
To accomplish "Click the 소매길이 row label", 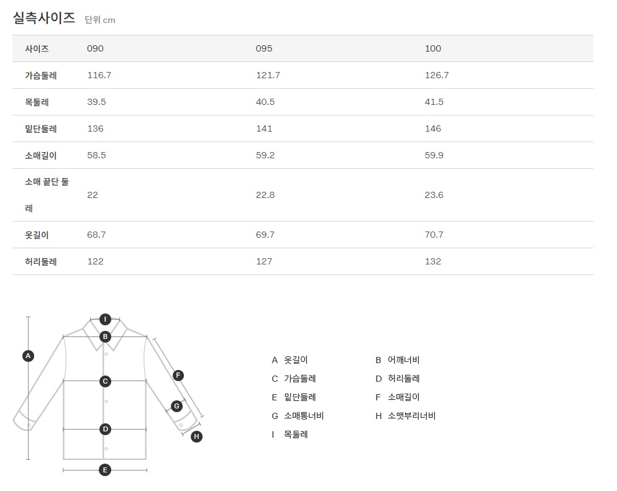I will [x=41, y=155].
